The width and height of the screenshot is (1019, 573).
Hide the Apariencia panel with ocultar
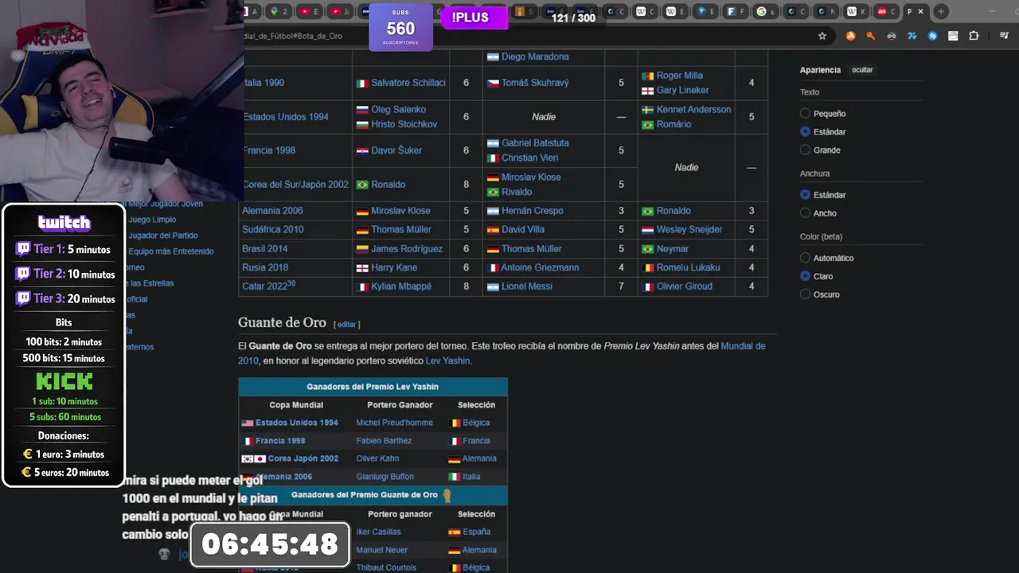click(x=862, y=70)
